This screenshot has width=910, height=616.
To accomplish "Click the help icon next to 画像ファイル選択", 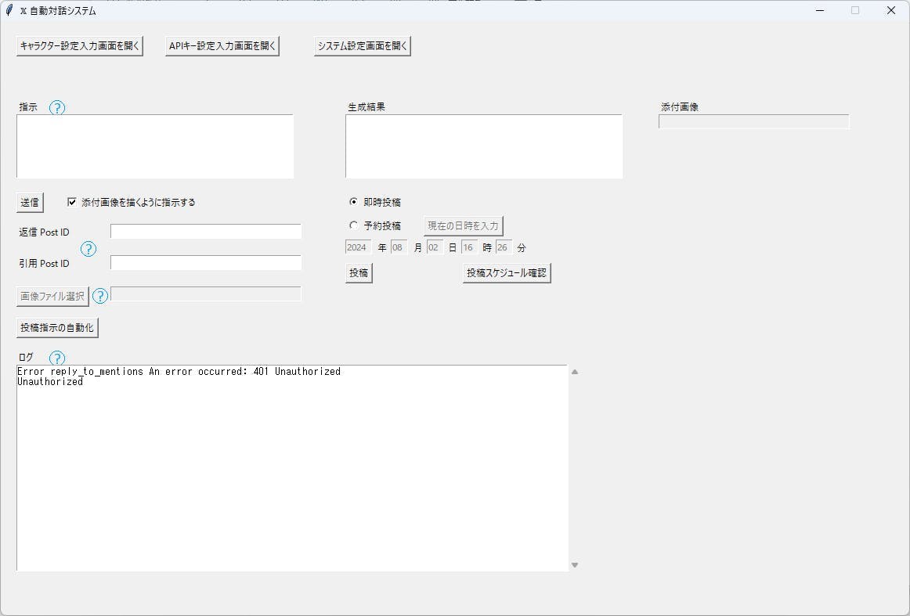I will (x=100, y=296).
